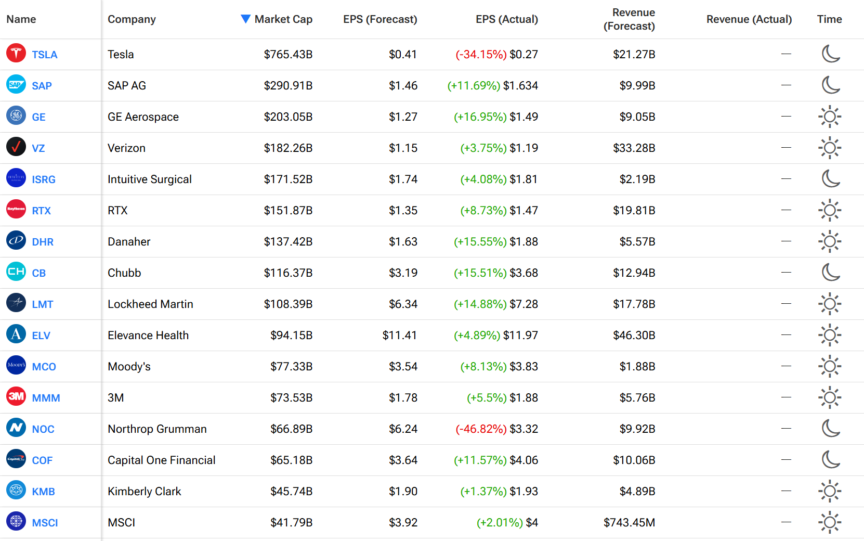
Task: Click the moon icon in Tesla row
Action: coord(830,54)
